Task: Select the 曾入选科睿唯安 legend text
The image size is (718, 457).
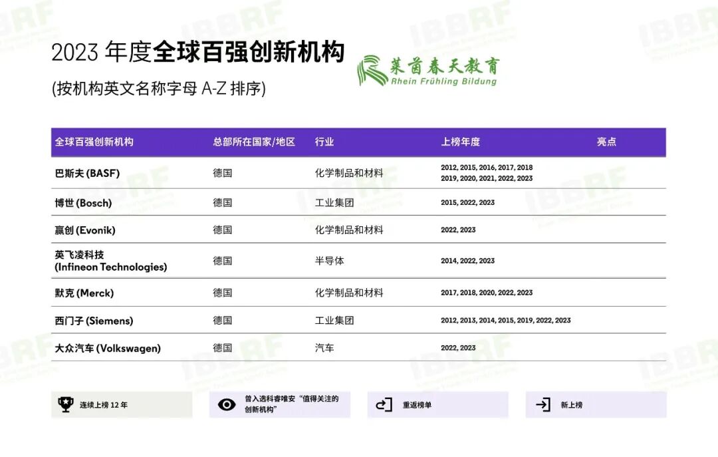Action: [x=292, y=404]
